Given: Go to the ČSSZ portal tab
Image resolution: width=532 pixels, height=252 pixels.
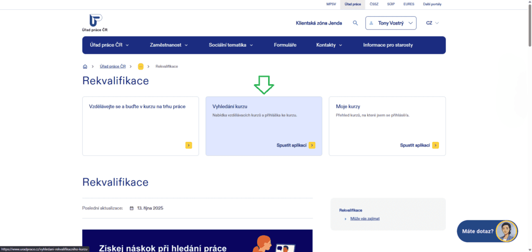Looking at the screenshot, I should [374, 4].
